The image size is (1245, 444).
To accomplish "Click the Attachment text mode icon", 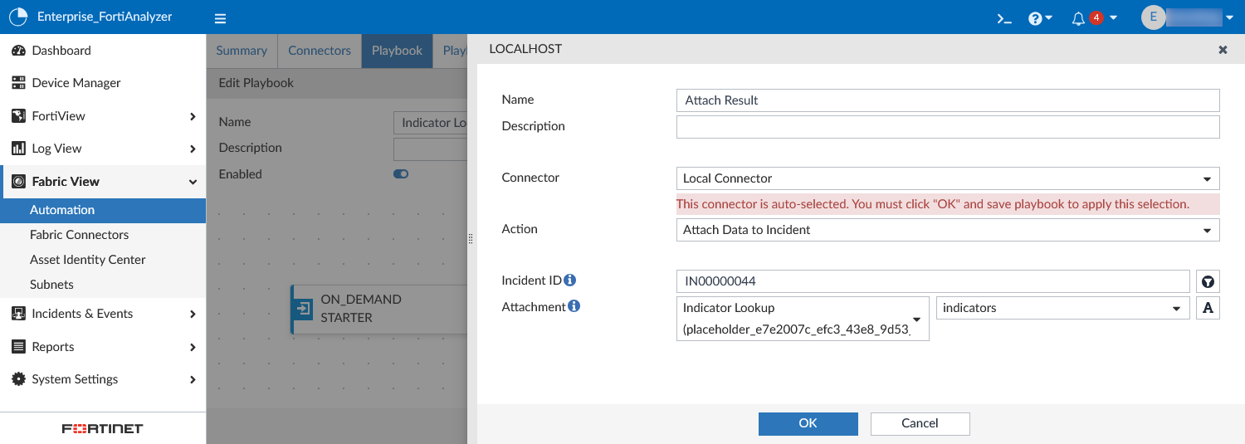I will (x=1208, y=308).
